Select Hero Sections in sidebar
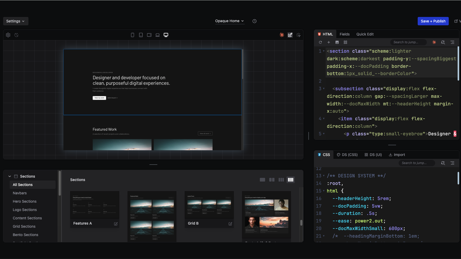This screenshot has height=259, width=461. click(x=25, y=201)
